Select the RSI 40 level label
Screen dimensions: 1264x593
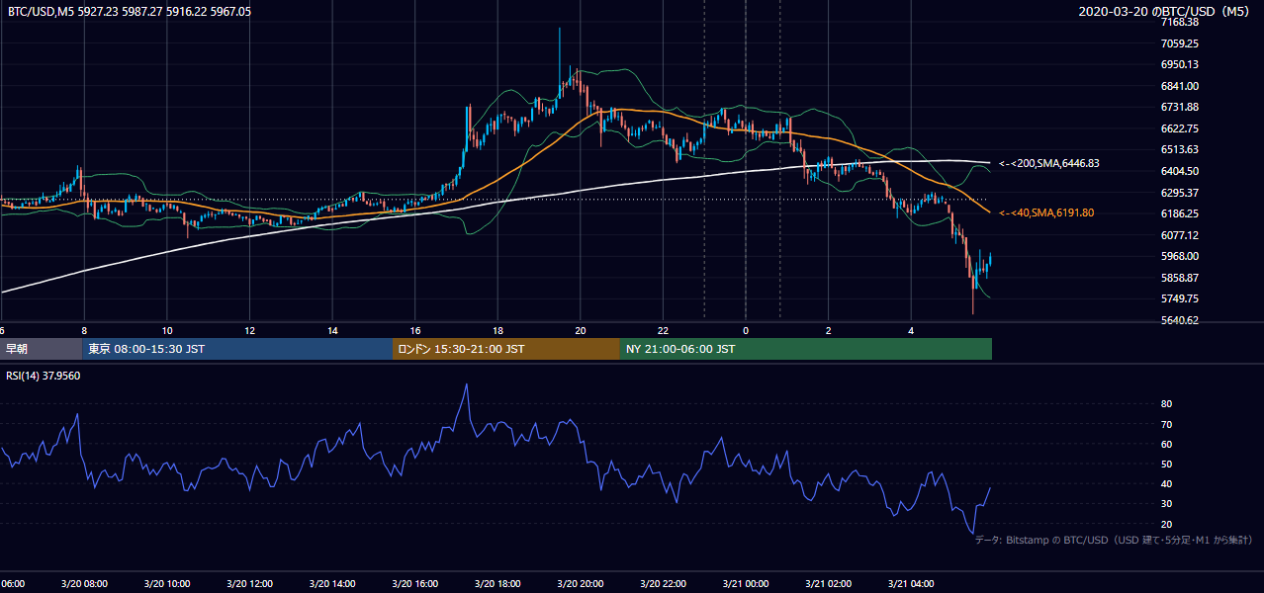tap(1166, 483)
